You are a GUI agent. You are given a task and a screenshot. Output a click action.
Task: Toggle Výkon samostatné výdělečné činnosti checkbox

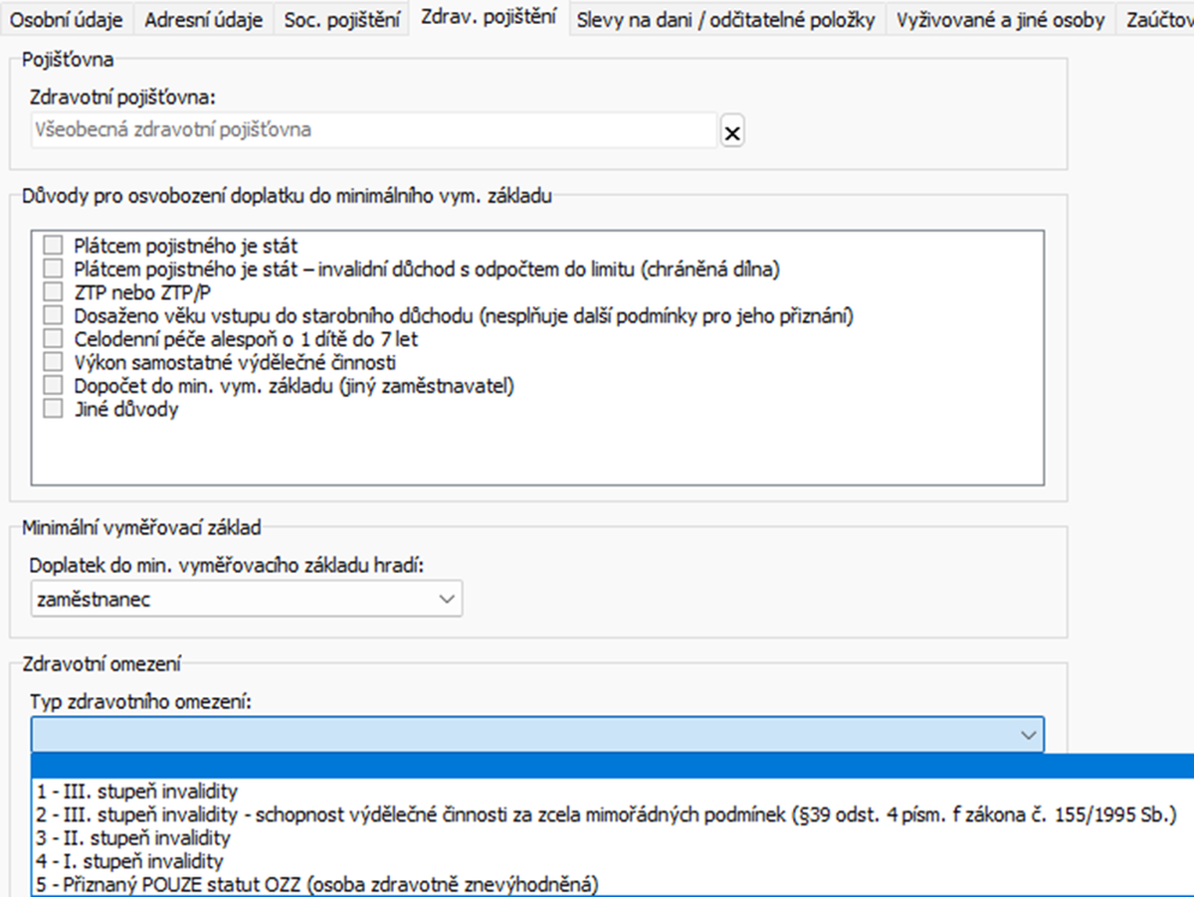coord(53,363)
